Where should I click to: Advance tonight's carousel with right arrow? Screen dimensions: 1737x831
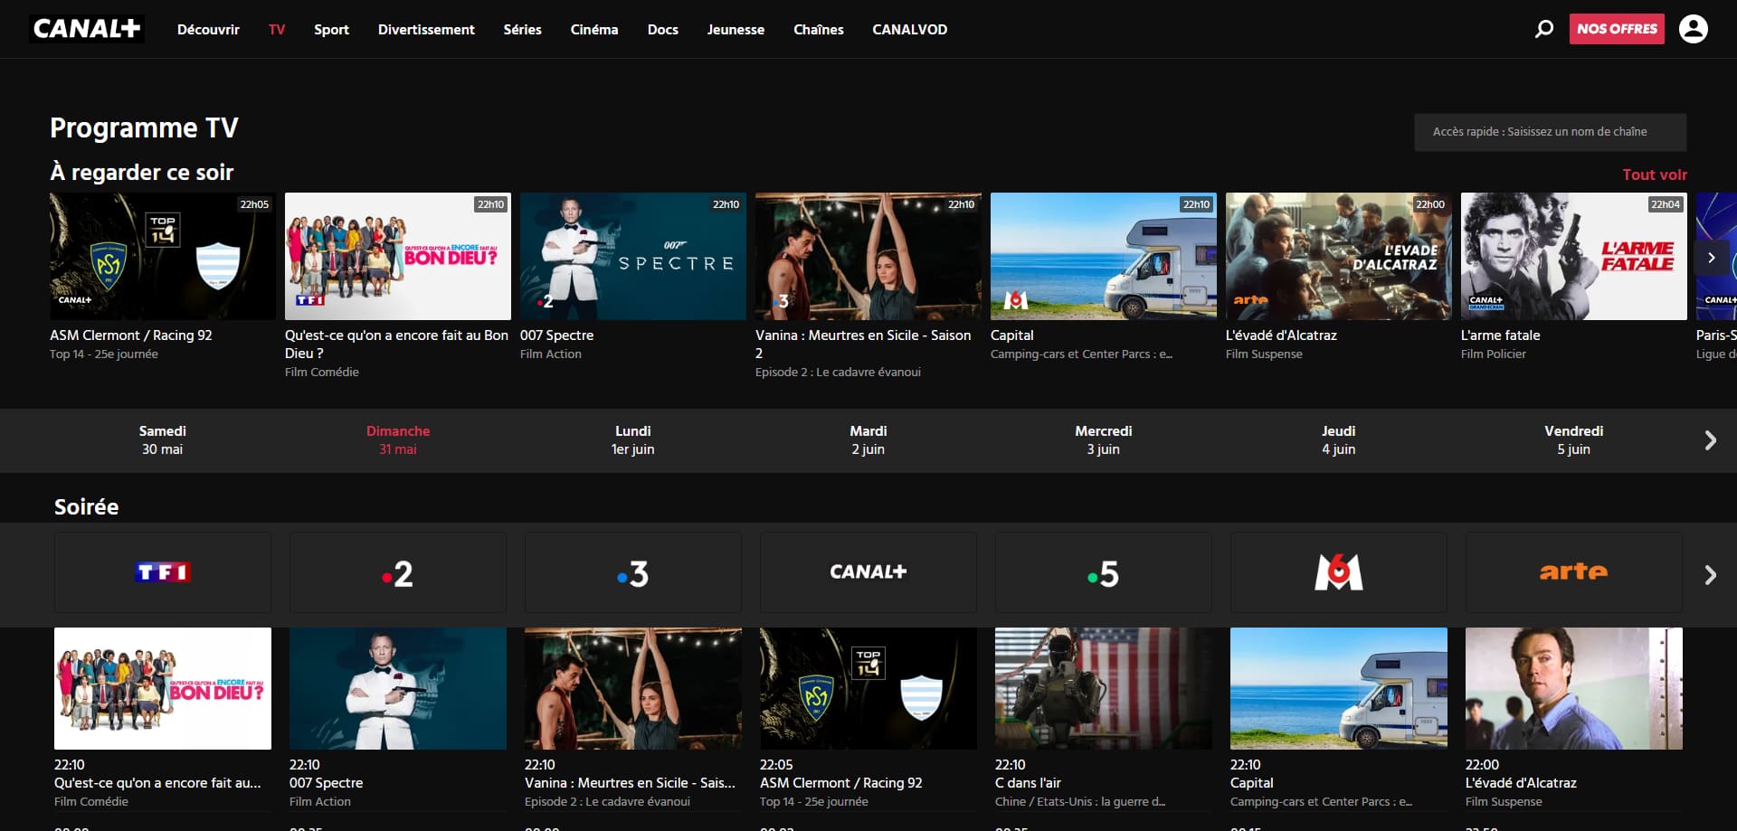point(1711,258)
